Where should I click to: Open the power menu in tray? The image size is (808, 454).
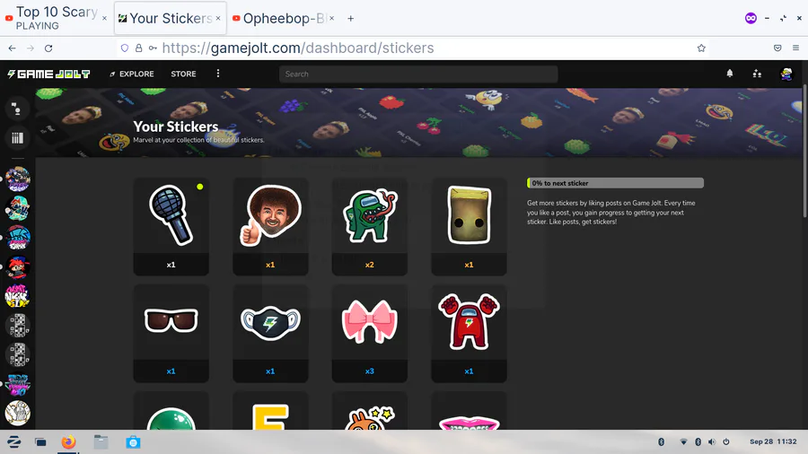pyautogui.click(x=726, y=441)
